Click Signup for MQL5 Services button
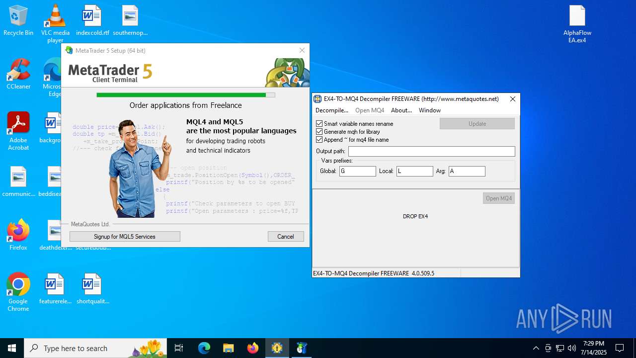This screenshot has height=358, width=636. point(125,237)
